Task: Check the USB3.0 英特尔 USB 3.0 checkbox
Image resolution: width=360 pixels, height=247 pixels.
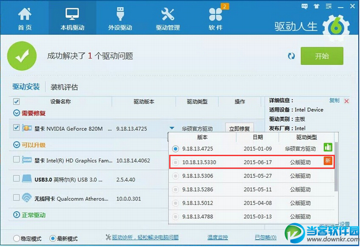Action: (16, 178)
